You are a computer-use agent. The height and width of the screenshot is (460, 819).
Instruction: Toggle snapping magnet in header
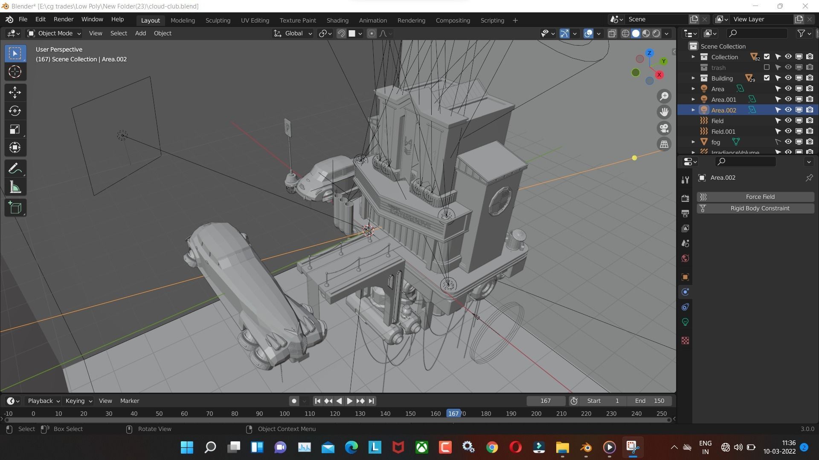[x=341, y=34]
